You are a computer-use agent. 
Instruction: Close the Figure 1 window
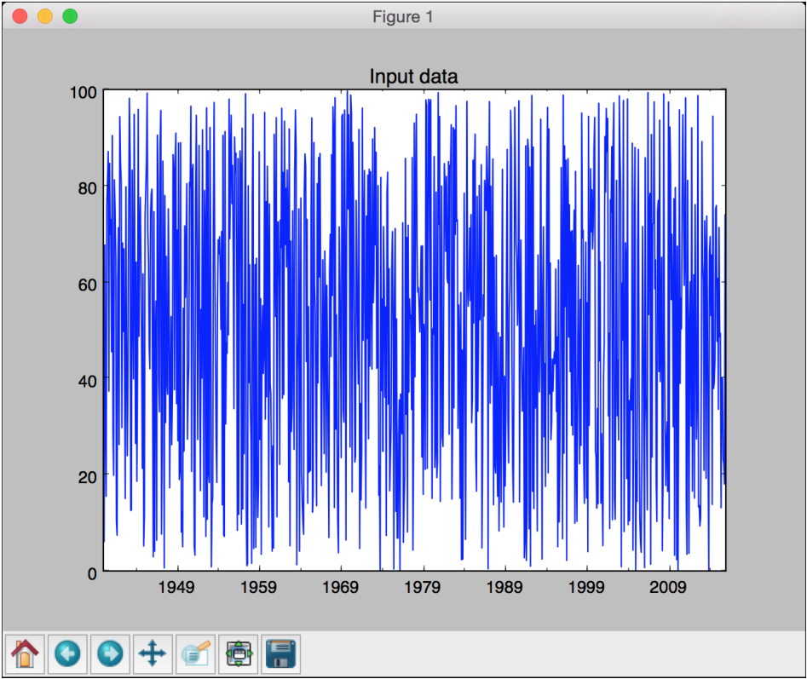point(20,16)
